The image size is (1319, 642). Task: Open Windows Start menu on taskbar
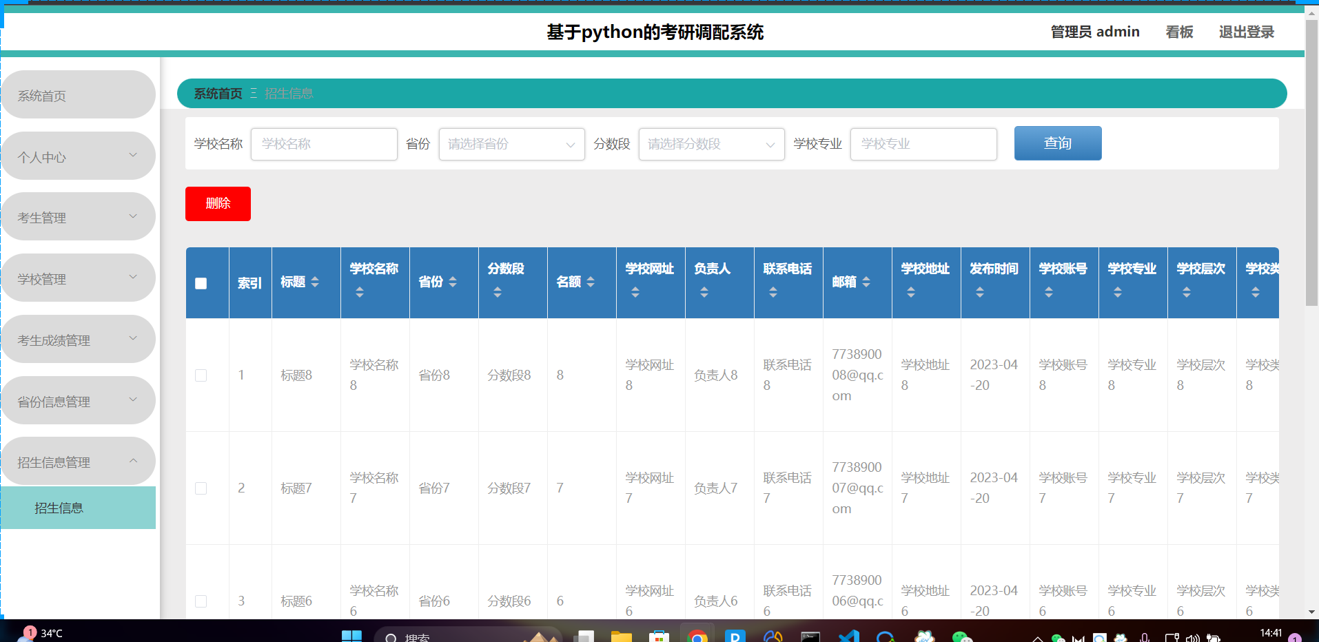pos(351,636)
